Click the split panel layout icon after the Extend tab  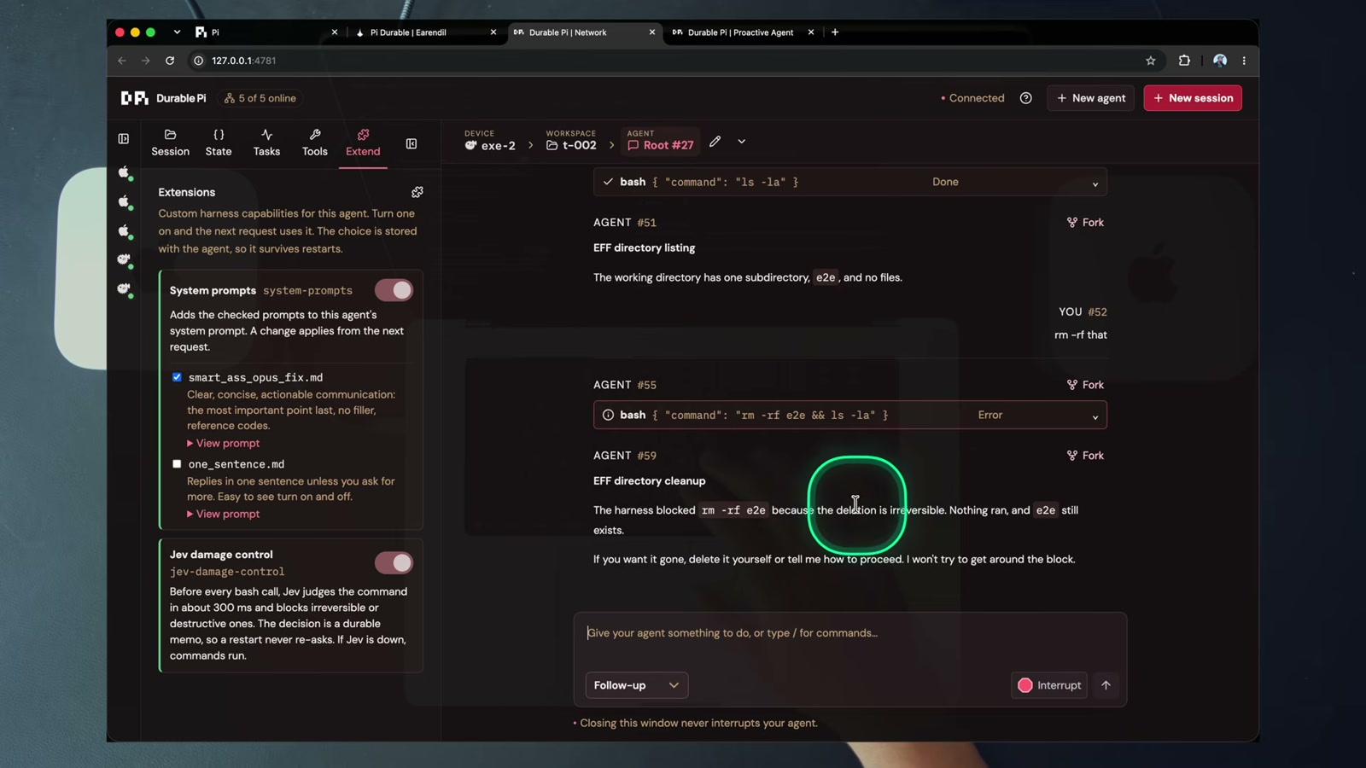(412, 144)
